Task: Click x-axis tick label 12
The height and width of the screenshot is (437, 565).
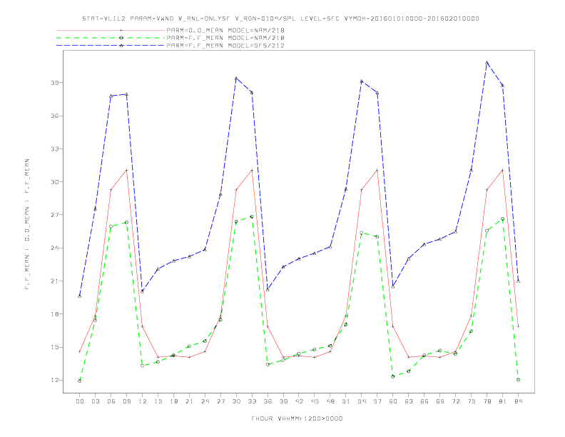Action: click(x=143, y=401)
